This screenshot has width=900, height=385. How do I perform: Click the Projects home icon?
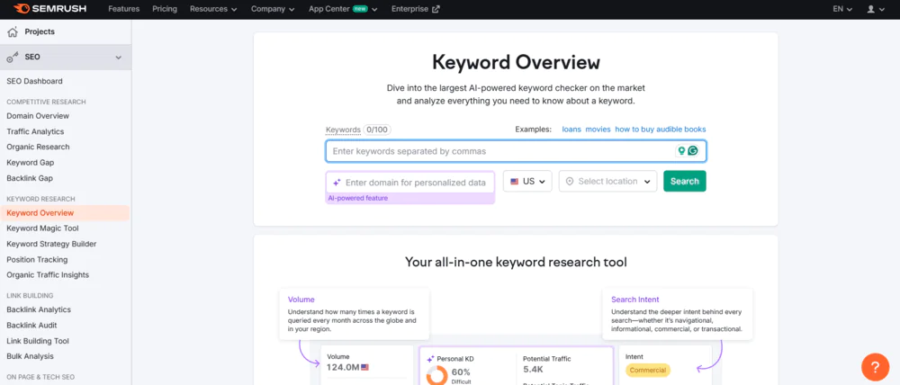[13, 31]
